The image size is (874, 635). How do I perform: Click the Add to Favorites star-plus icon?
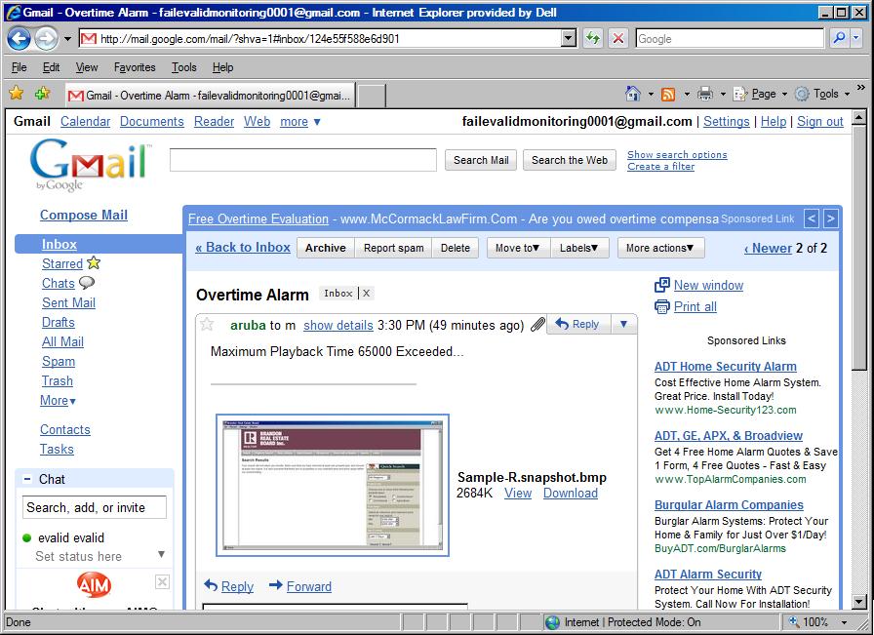pyautogui.click(x=42, y=93)
